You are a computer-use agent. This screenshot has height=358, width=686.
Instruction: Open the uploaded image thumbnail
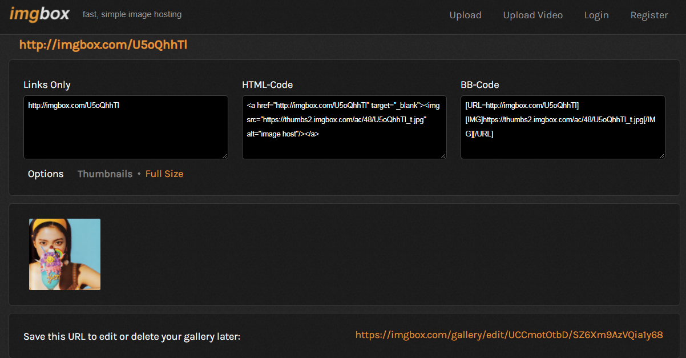pos(64,254)
